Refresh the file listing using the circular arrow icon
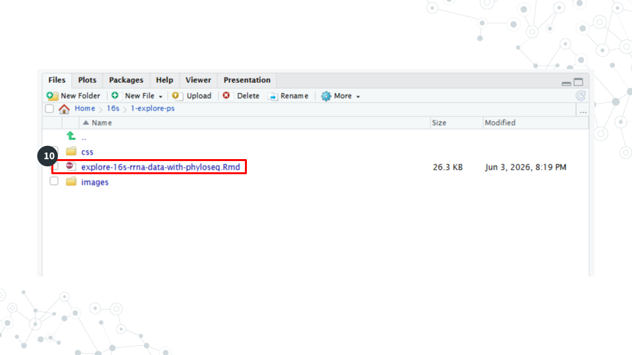The image size is (632, 355). (581, 96)
